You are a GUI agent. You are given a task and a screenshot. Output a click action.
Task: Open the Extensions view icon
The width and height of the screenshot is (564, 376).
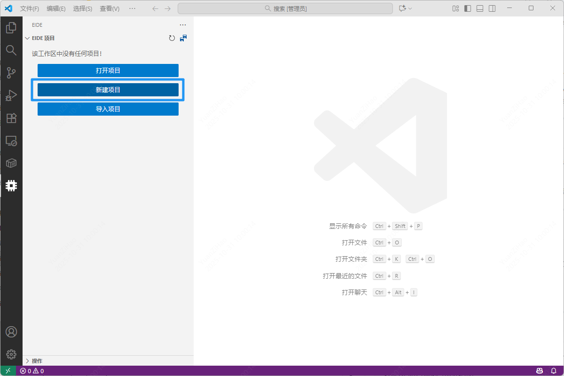click(x=11, y=118)
